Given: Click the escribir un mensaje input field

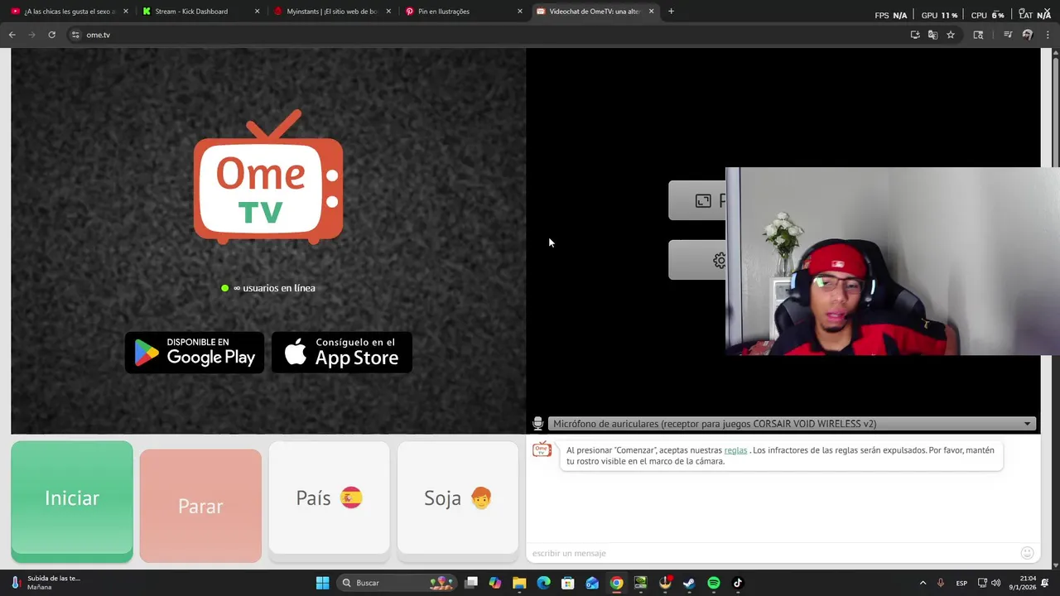Looking at the screenshot, I should click(x=774, y=553).
